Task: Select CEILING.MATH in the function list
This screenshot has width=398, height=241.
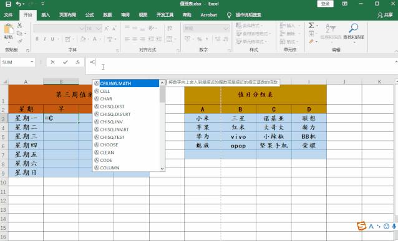Action: [x=127, y=83]
